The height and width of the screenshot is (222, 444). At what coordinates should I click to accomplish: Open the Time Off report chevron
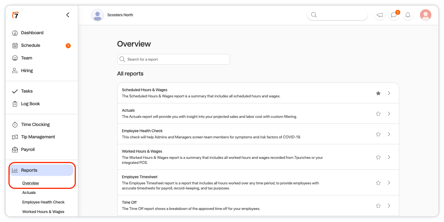389,206
